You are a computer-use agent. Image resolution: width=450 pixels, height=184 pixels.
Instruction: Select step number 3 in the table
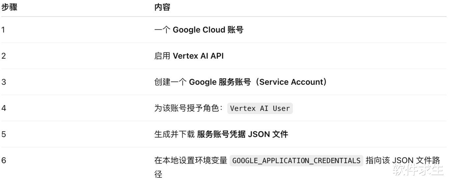(4, 82)
